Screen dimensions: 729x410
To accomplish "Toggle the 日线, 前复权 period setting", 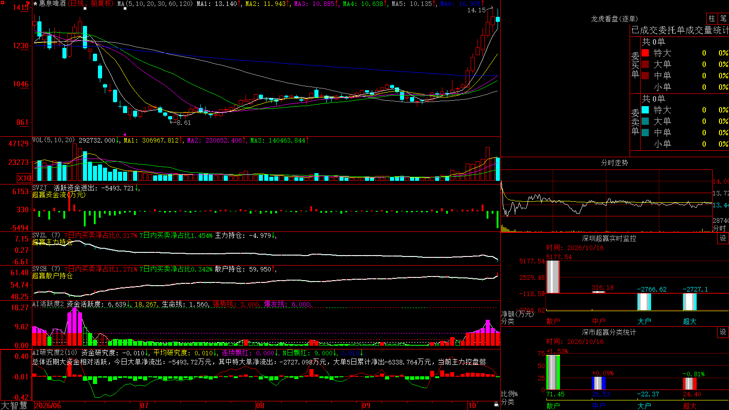I will click(x=90, y=4).
